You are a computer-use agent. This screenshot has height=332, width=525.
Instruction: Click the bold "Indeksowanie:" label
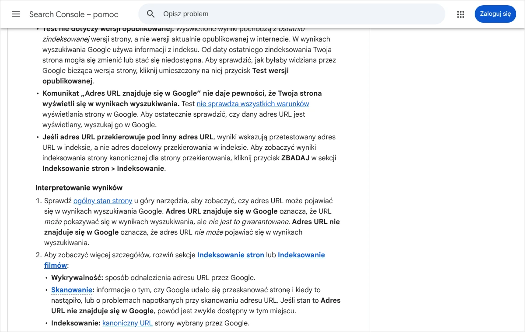[x=76, y=323]
